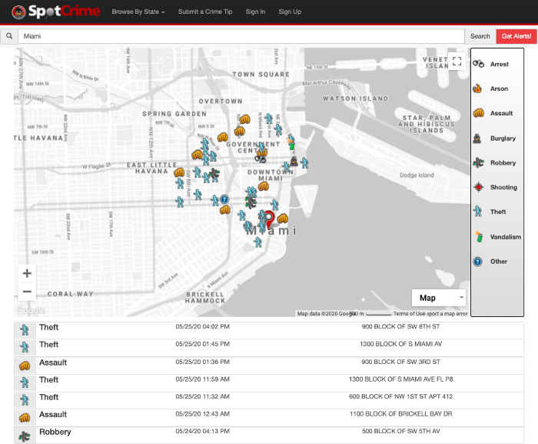Click the Shooting crosshair legend icon
Image resolution: width=538 pixels, height=444 pixels.
[x=478, y=187]
